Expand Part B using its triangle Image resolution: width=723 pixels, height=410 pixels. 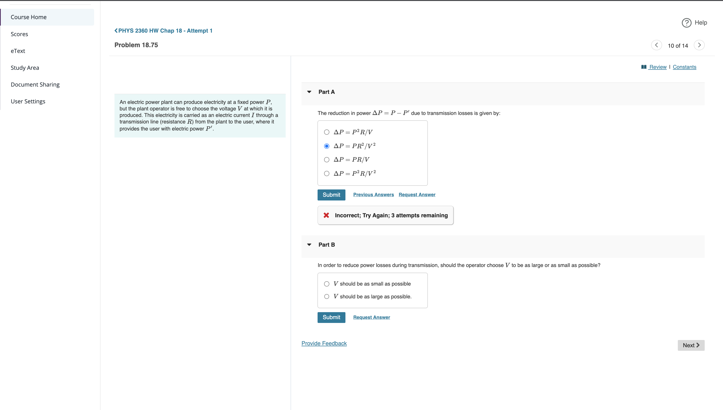coord(309,245)
